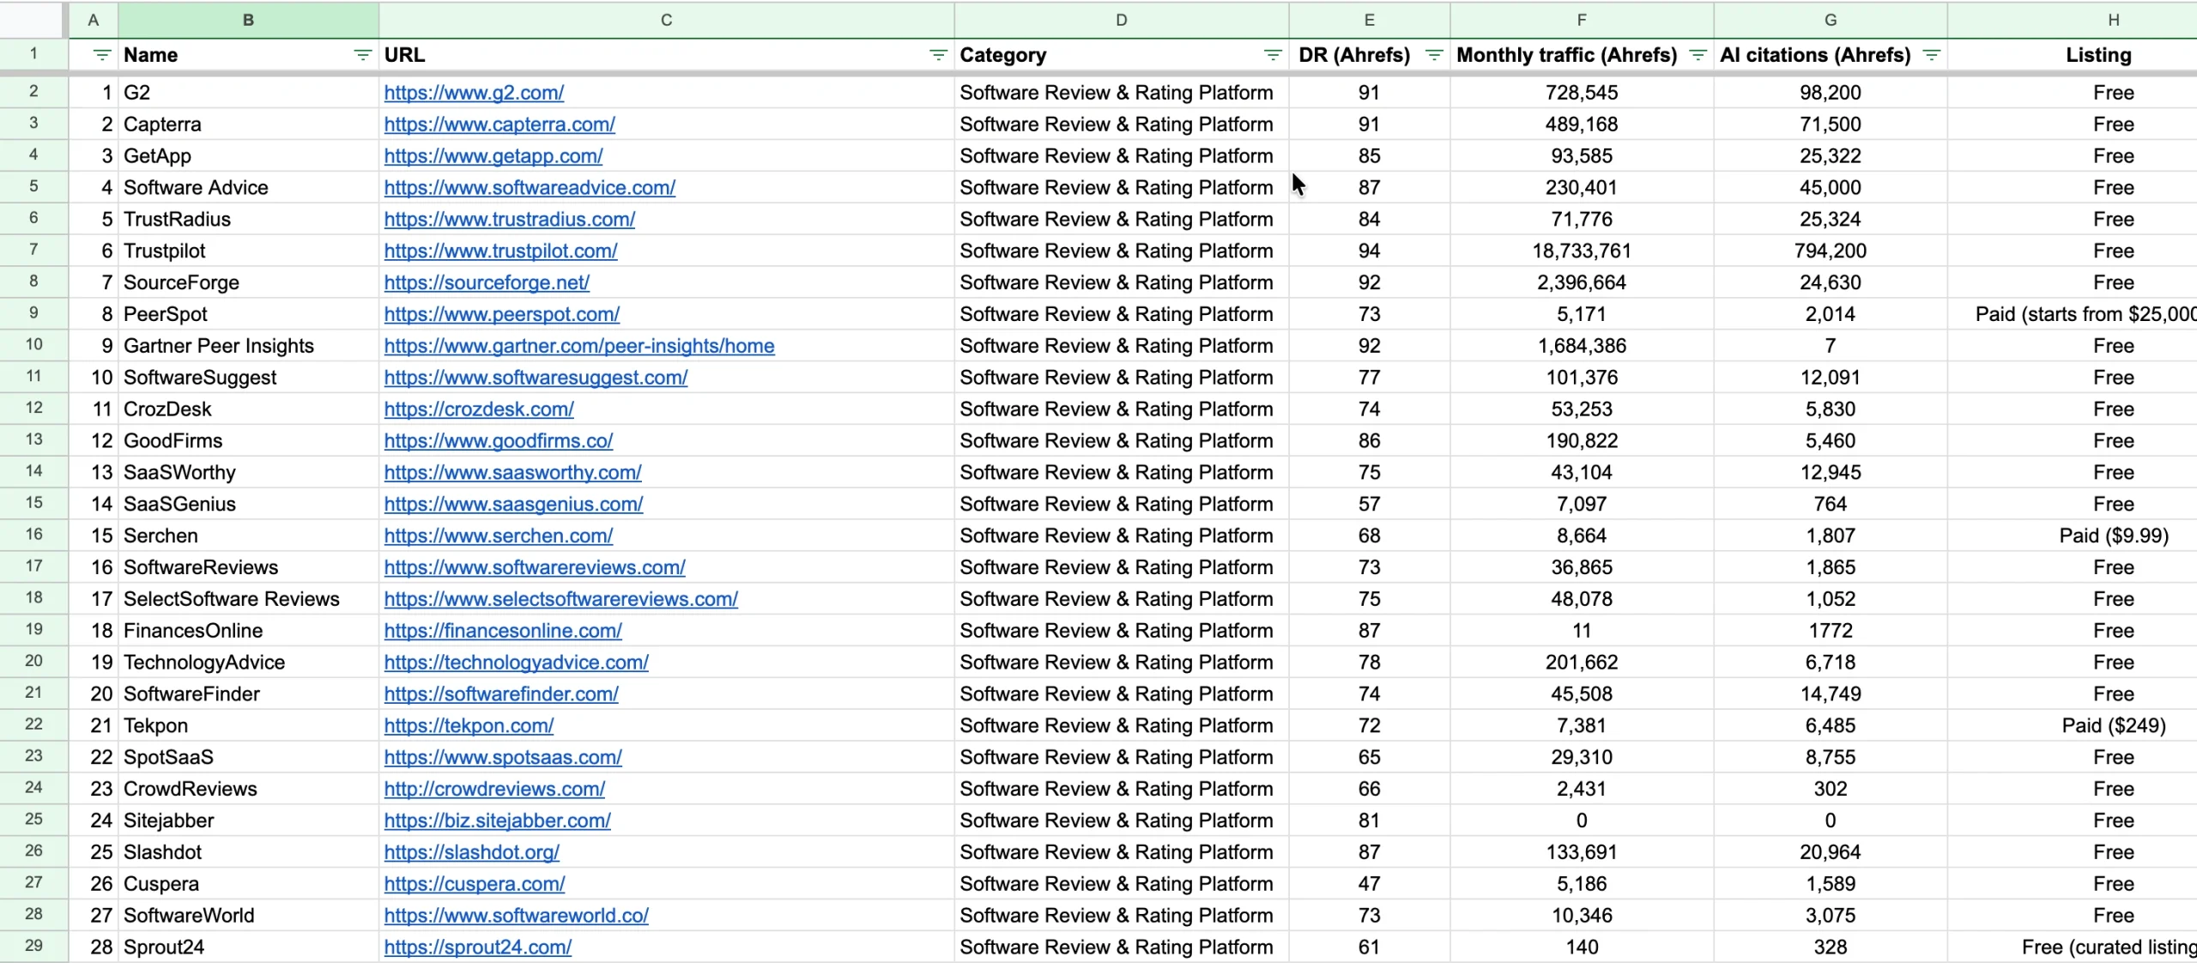Select column D header
The image size is (2197, 963).
coord(1121,20)
